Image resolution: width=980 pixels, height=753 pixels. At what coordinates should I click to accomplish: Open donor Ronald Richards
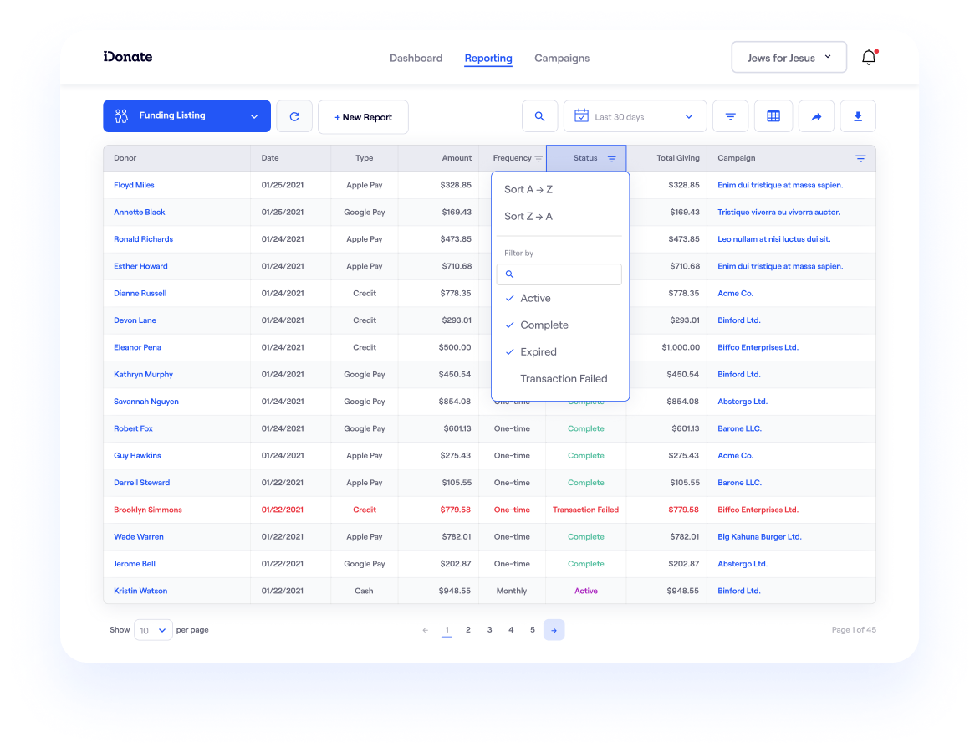tap(143, 239)
